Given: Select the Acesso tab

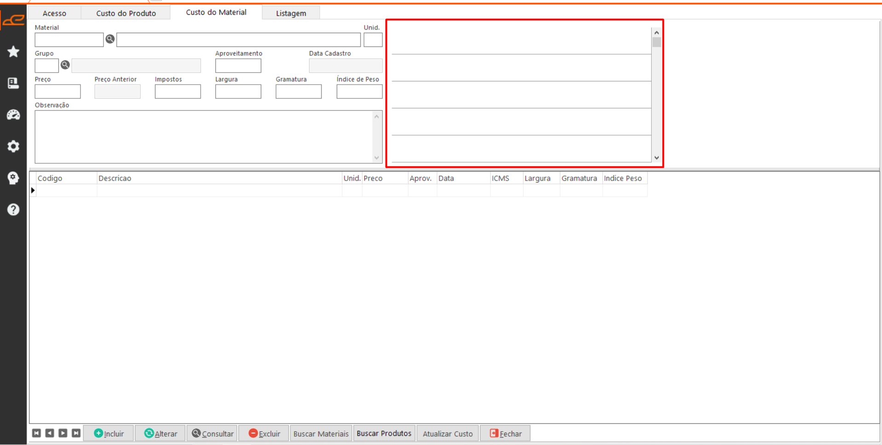Looking at the screenshot, I should [x=54, y=13].
